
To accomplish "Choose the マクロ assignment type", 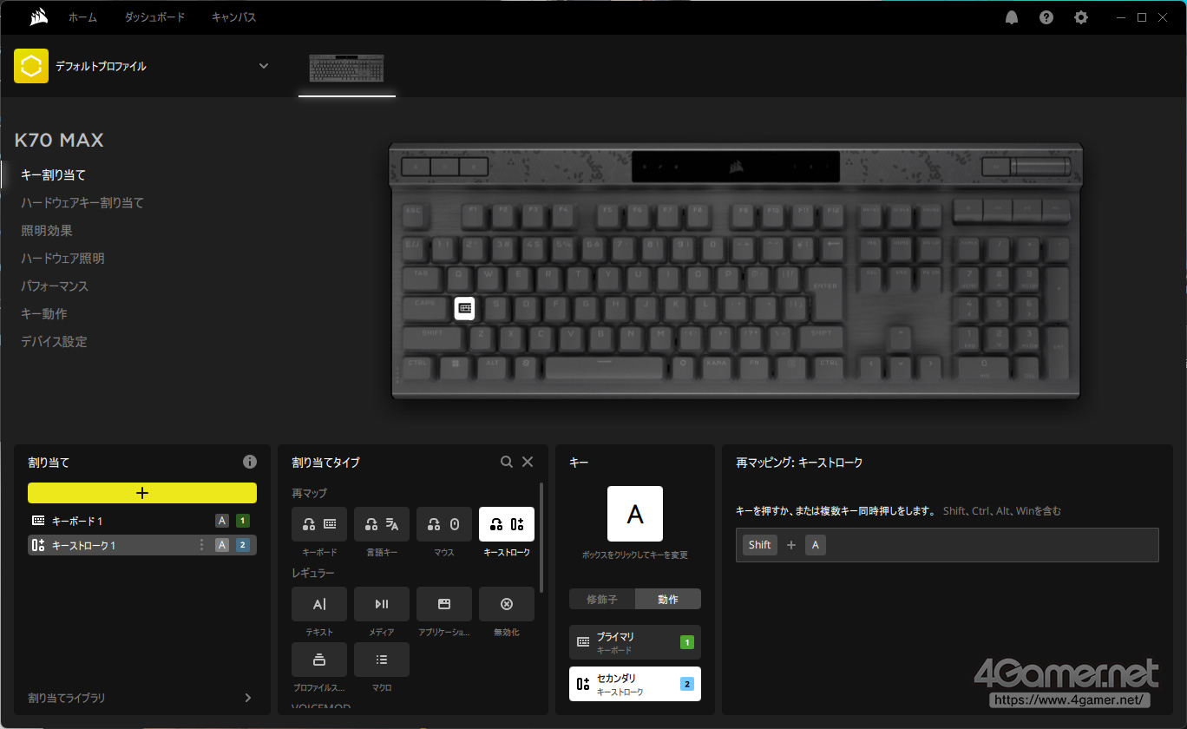I will 382,660.
